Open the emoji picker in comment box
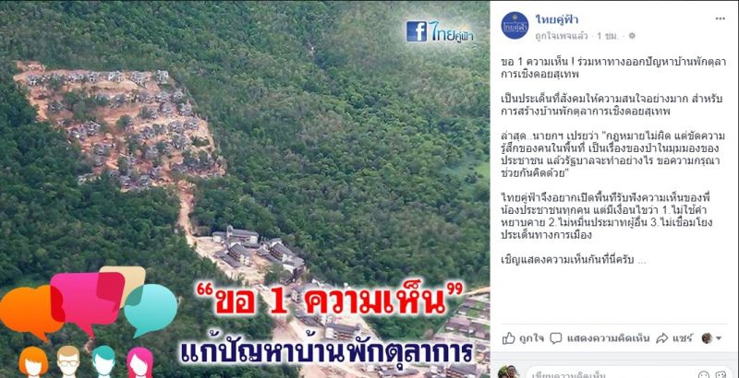Viewport: 739px width, 378px height. click(704, 374)
